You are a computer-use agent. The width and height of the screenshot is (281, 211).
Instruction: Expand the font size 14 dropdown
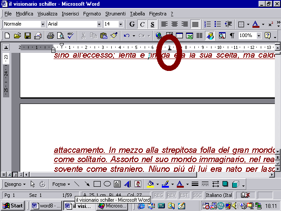(x=121, y=24)
